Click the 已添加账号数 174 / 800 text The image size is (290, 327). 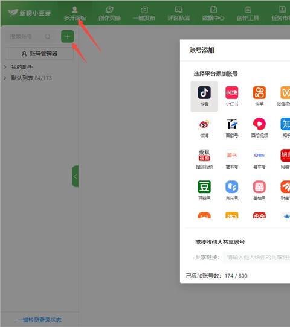[x=216, y=276]
